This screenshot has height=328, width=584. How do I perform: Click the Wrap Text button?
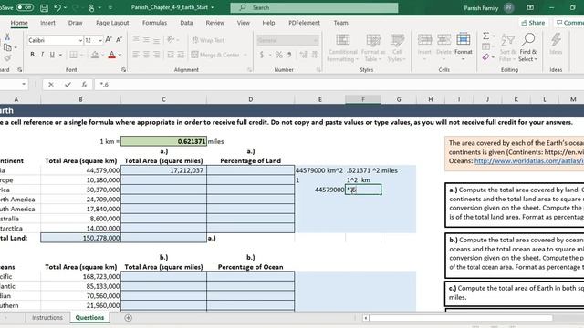(208, 40)
